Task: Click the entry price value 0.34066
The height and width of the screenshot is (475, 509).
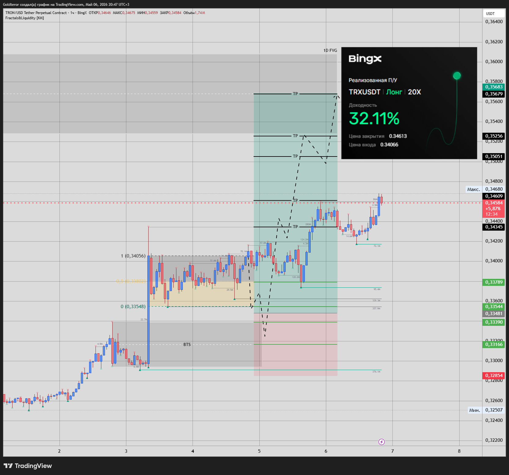Action: click(x=389, y=145)
